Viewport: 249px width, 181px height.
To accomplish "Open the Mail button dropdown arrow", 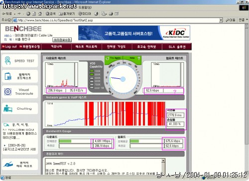I will point(106,14).
